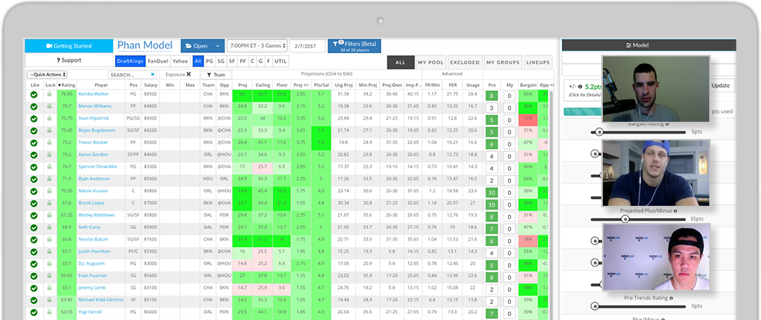761x320 pixels.
Task: Sort by Salary column header
Action: click(x=150, y=85)
